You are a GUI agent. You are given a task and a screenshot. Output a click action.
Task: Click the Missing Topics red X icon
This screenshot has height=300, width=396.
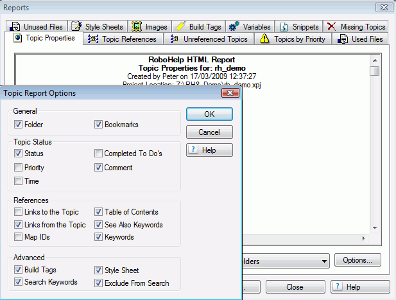coord(331,27)
